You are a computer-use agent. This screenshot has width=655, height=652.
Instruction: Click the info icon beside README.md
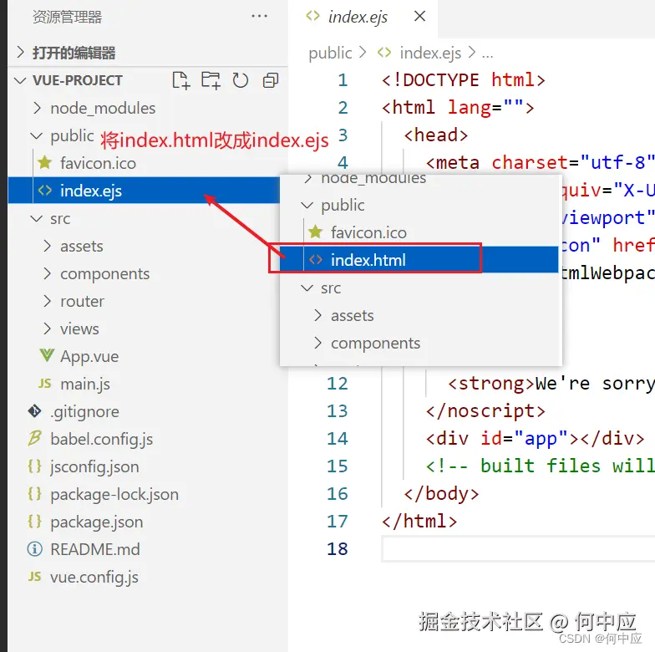click(x=35, y=549)
